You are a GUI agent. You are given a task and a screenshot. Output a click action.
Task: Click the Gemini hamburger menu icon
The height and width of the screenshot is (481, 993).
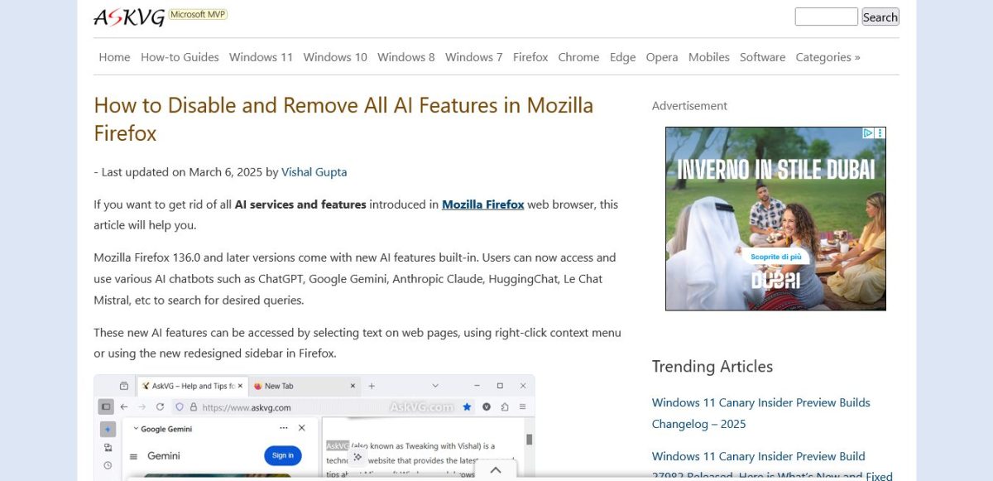click(133, 456)
